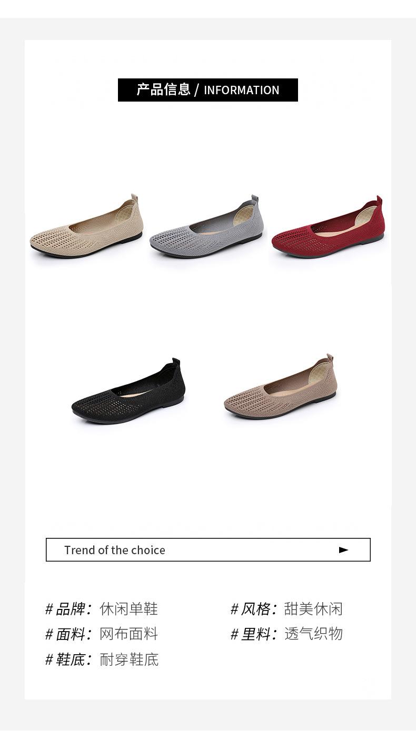
Task: Click the INFORMATION English text in header
Action: coord(242,91)
